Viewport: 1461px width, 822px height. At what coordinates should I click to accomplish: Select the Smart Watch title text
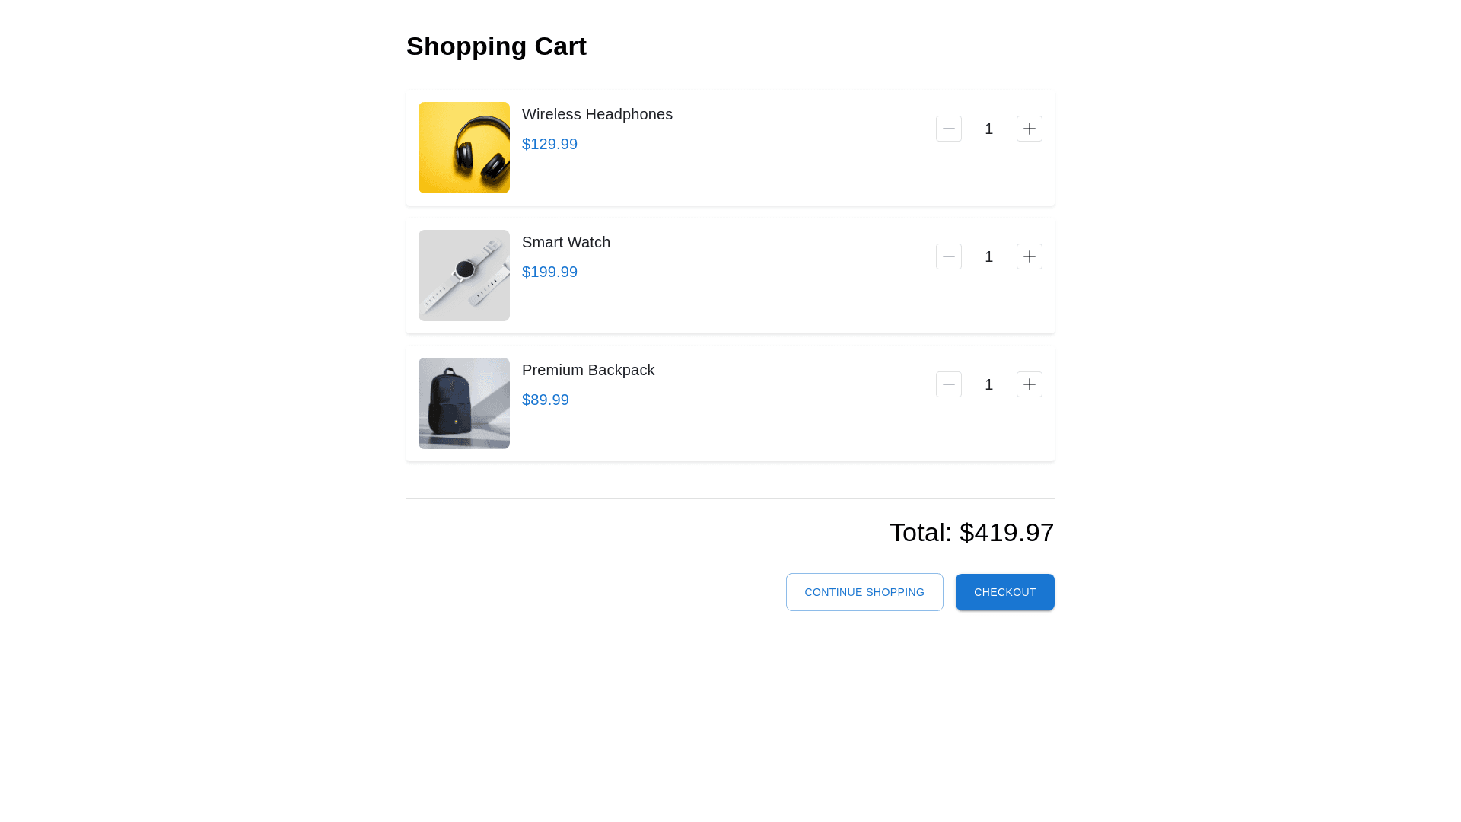[x=566, y=242]
